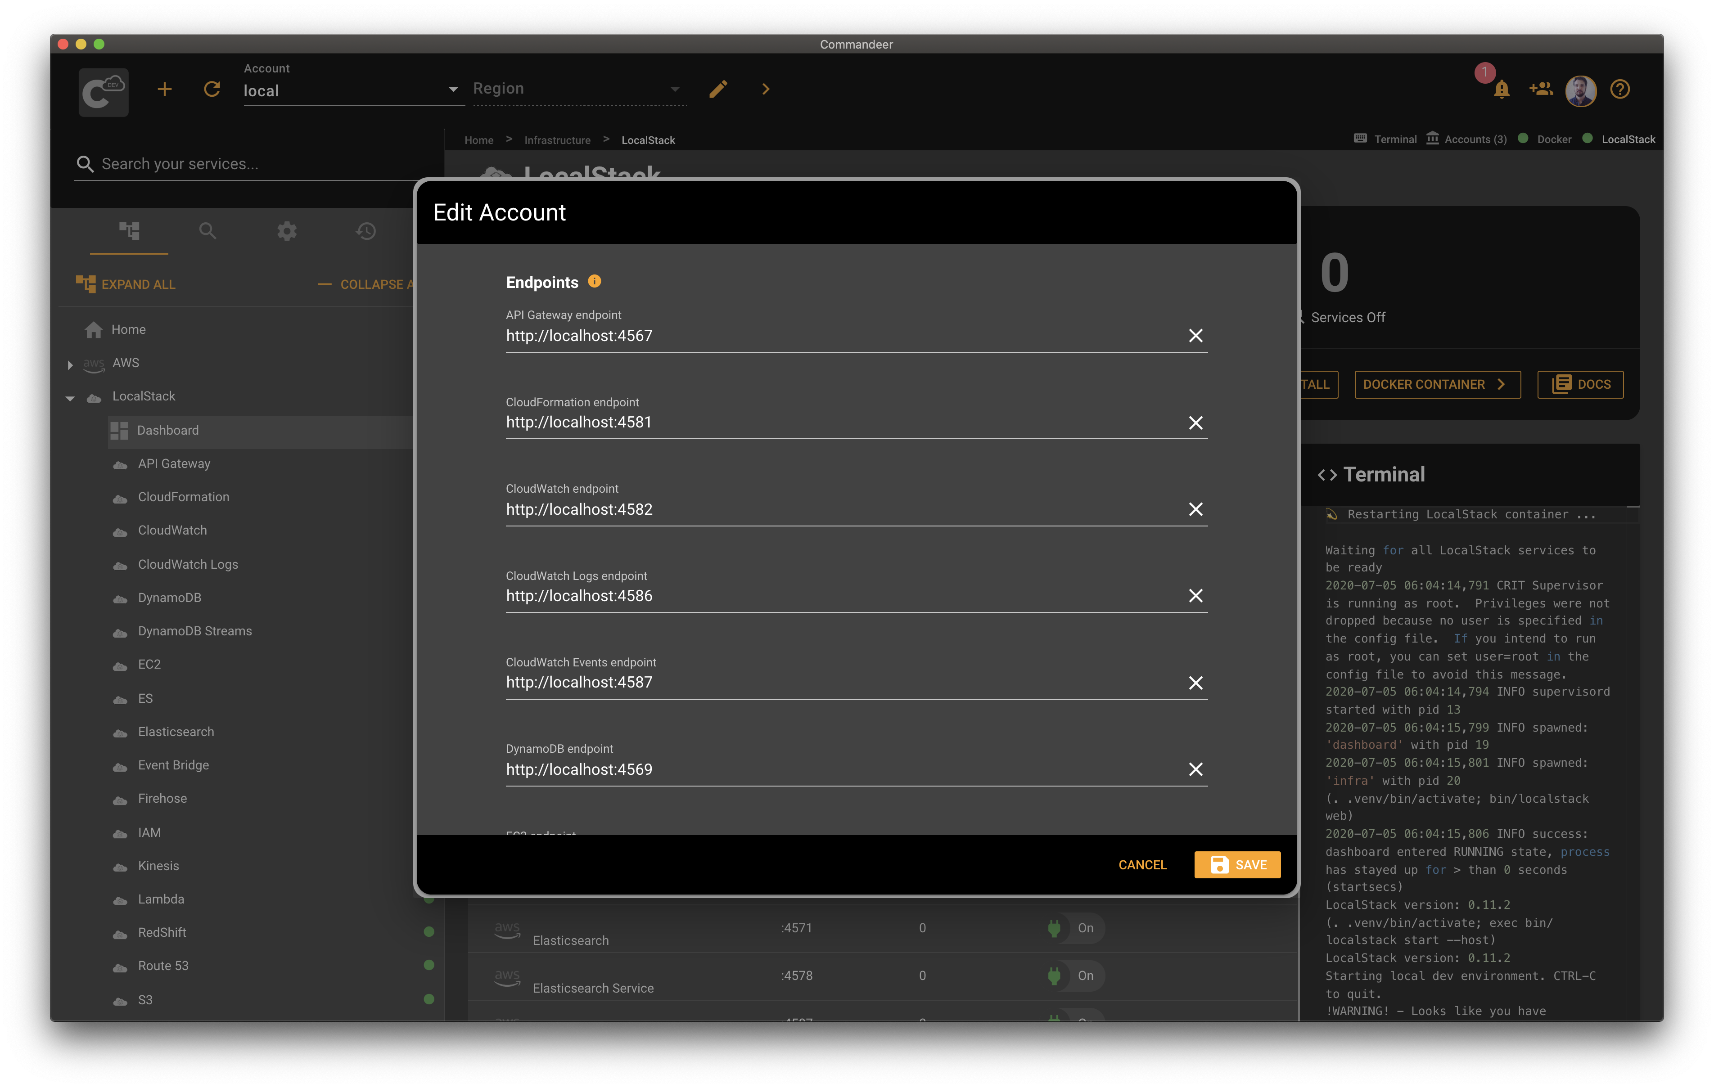1714x1088 pixels.
Task: Expand the AWS tree node
Action: 70,364
